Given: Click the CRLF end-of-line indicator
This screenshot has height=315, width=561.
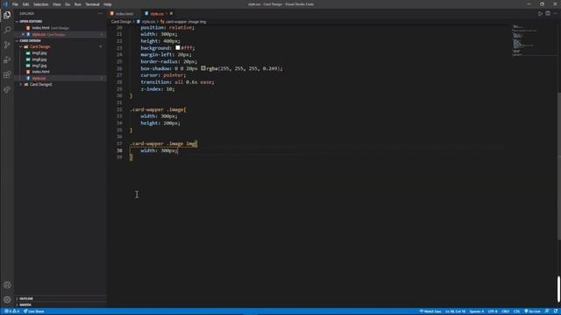Looking at the screenshot, I should coord(505,311).
